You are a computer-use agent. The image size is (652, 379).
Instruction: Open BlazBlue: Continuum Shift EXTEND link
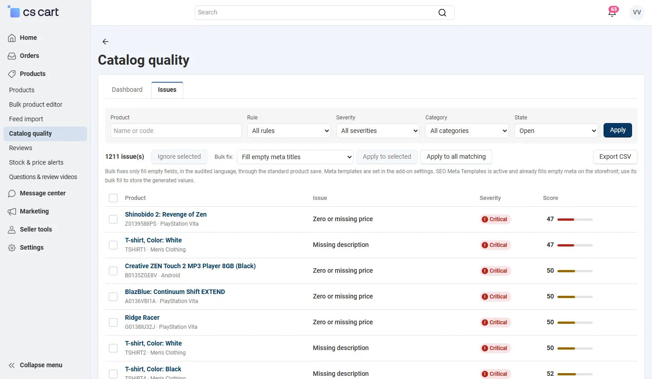click(175, 292)
